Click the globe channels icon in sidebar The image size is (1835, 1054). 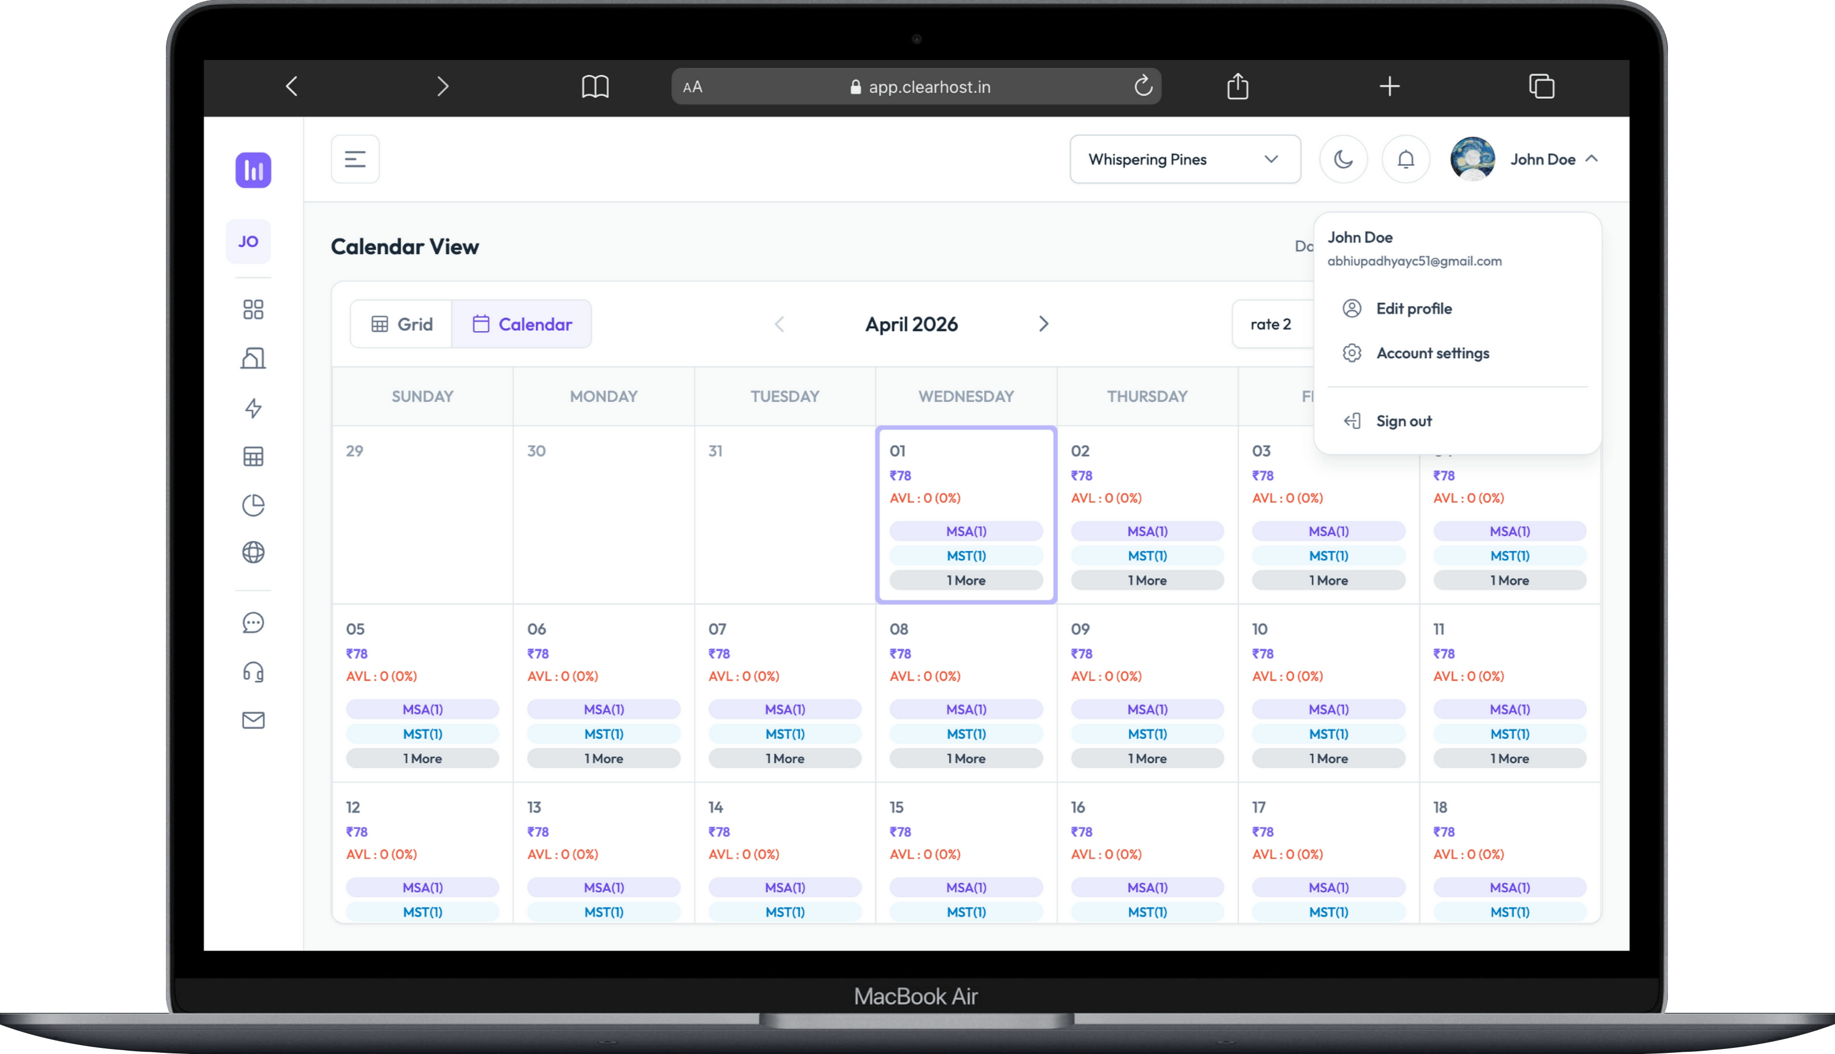click(x=253, y=553)
